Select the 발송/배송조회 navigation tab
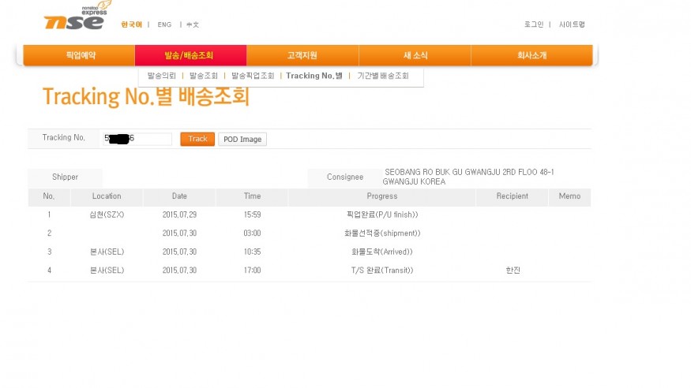This screenshot has height=388, width=691. click(190, 55)
